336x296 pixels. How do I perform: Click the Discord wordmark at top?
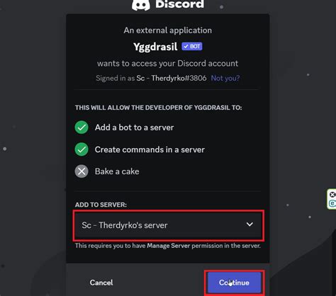tap(179, 4)
